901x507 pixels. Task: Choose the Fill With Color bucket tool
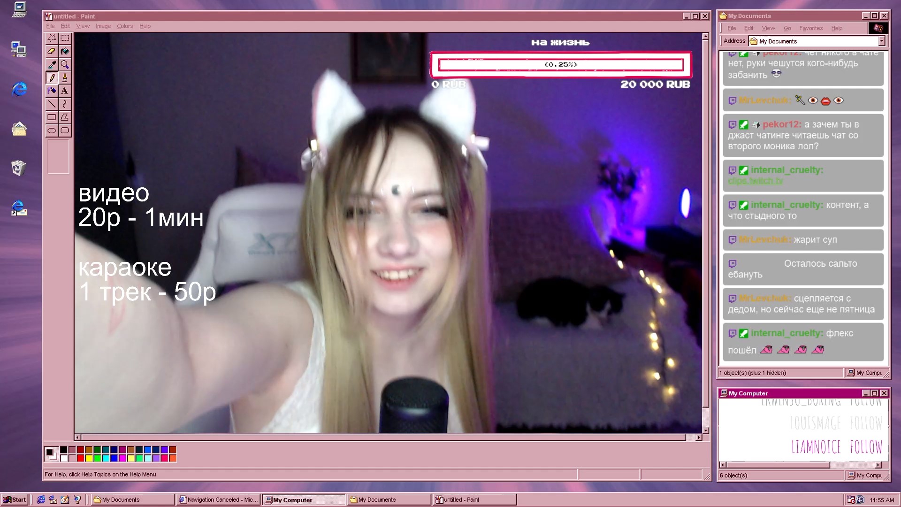coord(65,51)
